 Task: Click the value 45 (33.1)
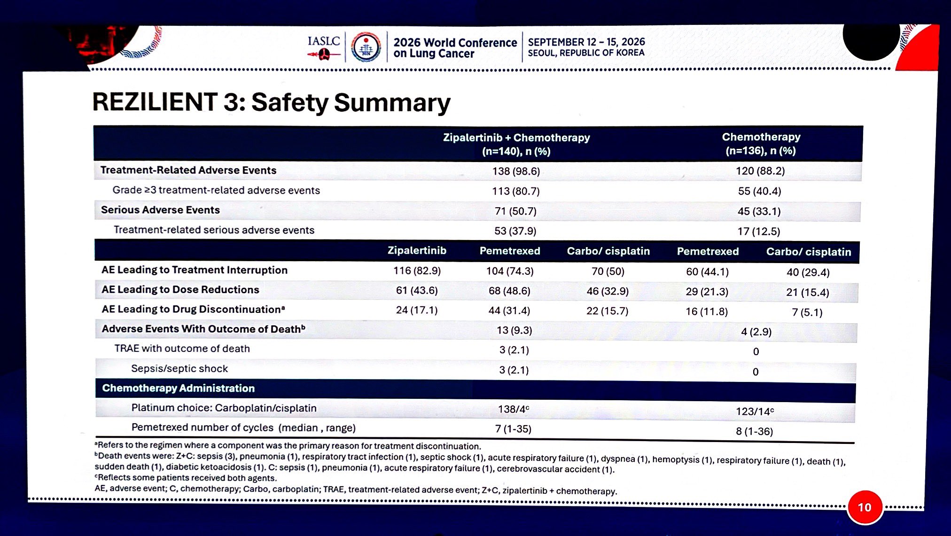(x=759, y=211)
